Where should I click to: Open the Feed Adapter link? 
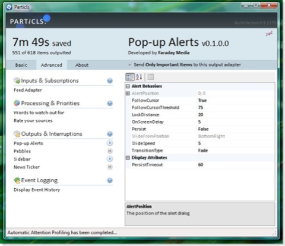(28, 90)
